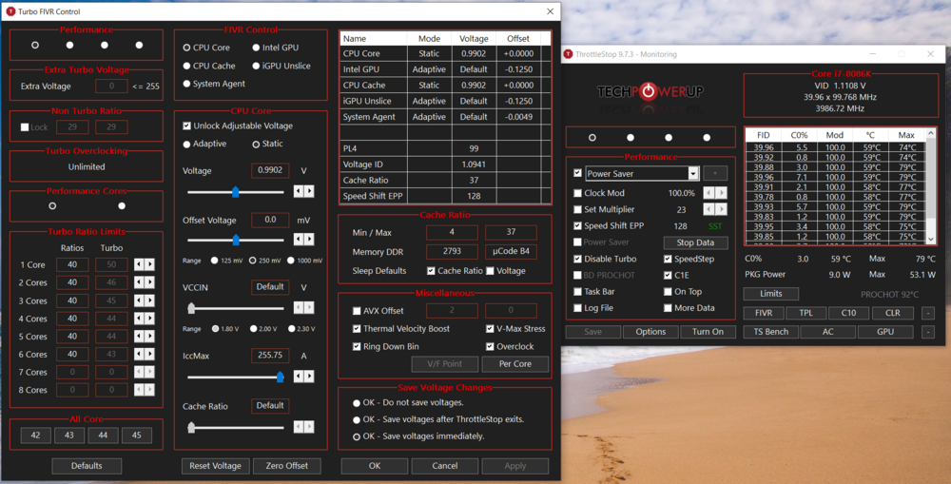This screenshot has height=484, width=951.
Task: Enable the Non Turbo Ratio Lock checkbox
Action: tap(25, 127)
